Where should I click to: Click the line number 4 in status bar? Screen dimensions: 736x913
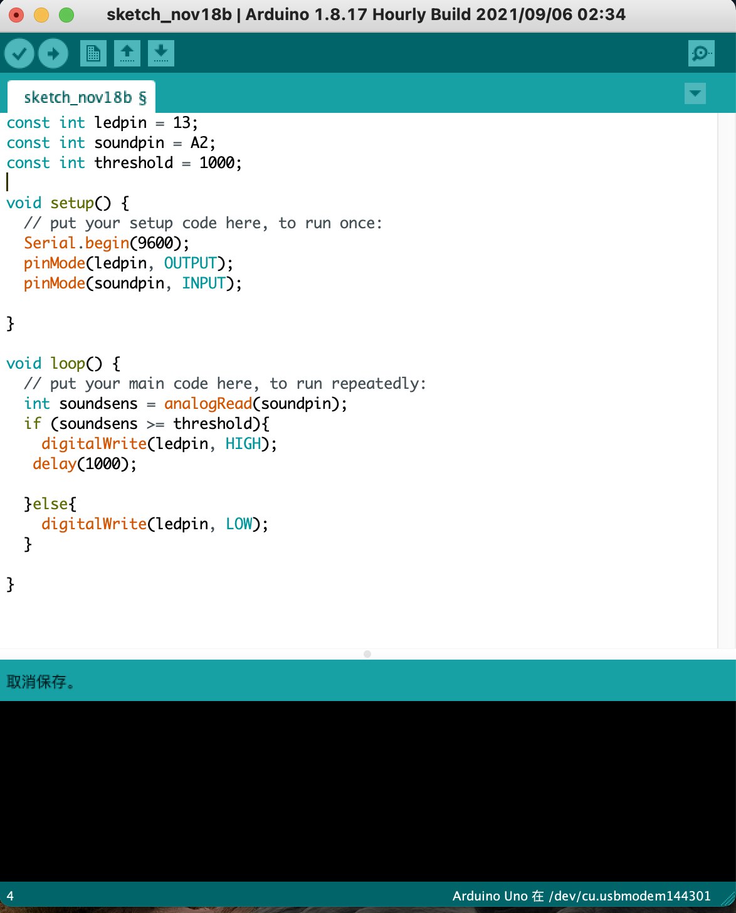(10, 896)
